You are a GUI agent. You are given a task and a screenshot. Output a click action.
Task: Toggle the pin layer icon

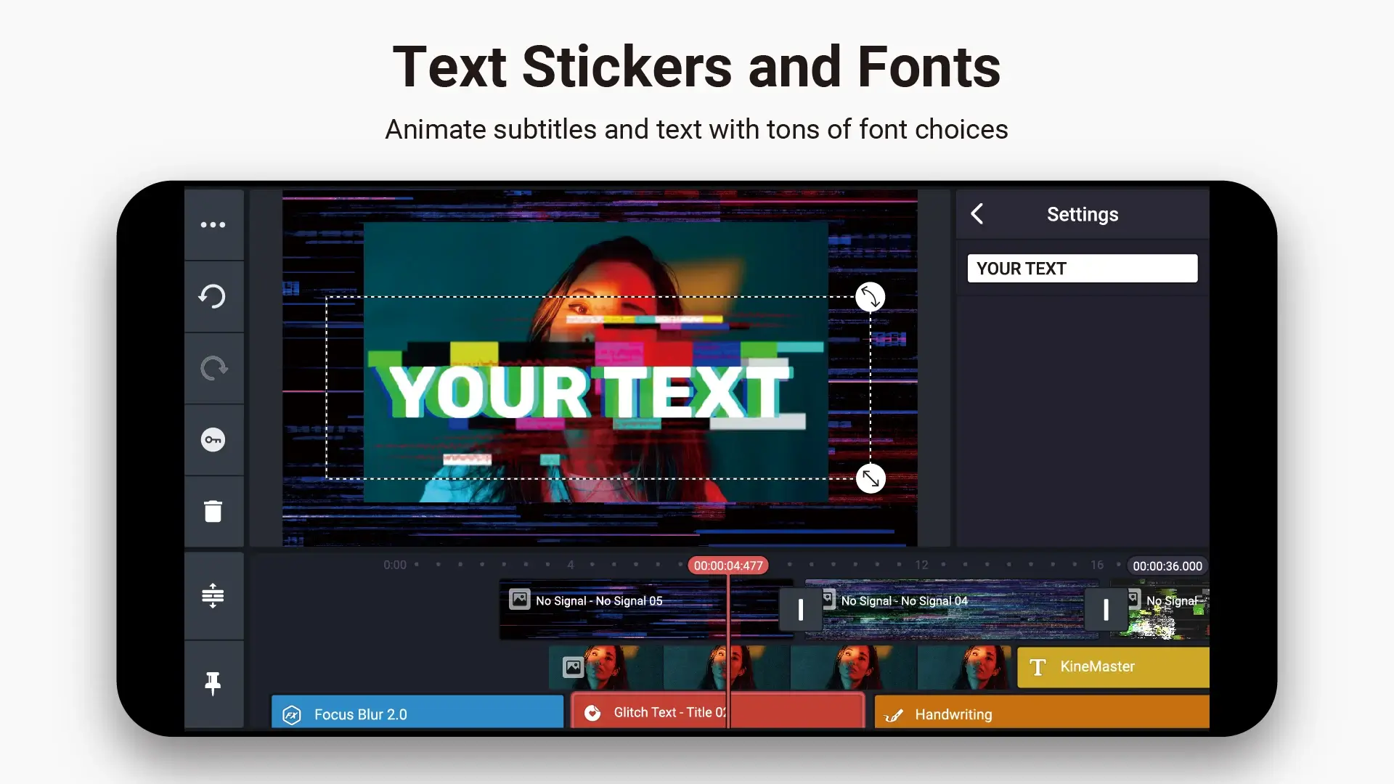click(x=213, y=684)
